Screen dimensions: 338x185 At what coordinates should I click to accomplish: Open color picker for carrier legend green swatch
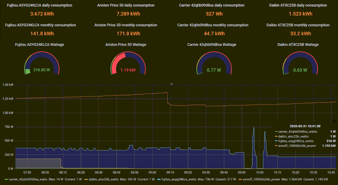(x=6, y=180)
